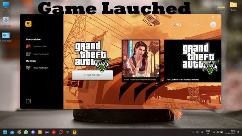Open WhatsApp from the taskbar

[x=26, y=132]
